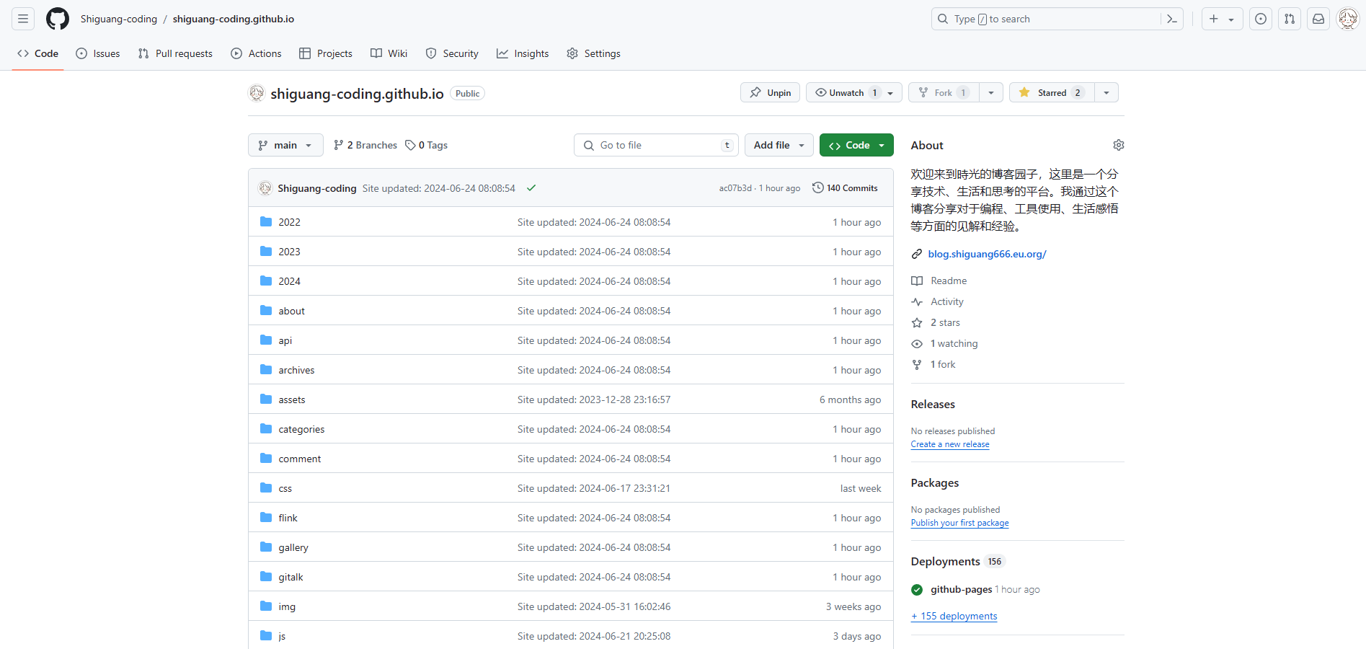
Task: Open the Add file dropdown
Action: pyautogui.click(x=779, y=145)
